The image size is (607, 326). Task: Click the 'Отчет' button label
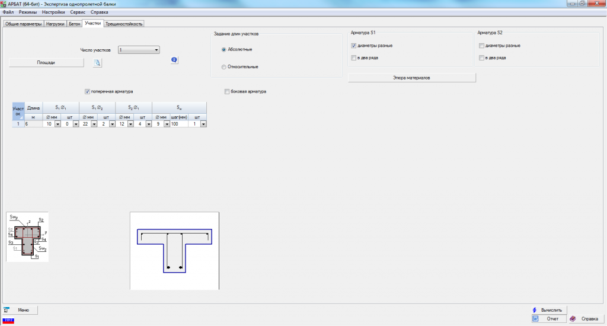click(x=552, y=319)
